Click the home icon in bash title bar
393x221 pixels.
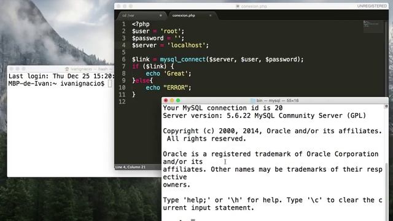[67, 69]
